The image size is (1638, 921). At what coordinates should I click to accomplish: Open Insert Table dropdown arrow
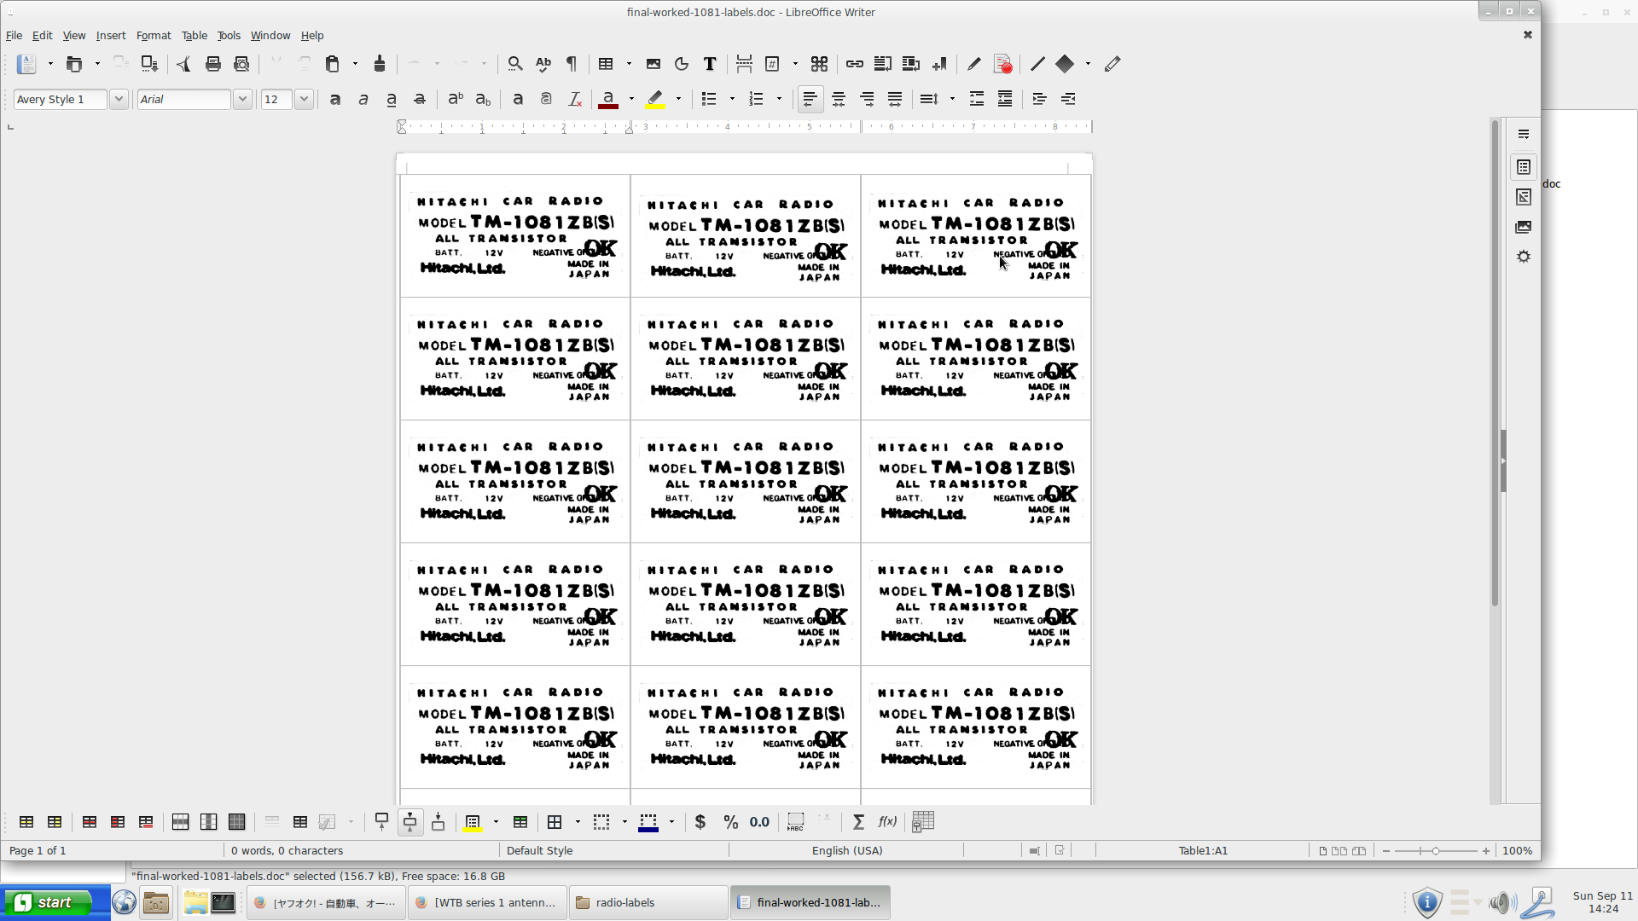coord(629,64)
